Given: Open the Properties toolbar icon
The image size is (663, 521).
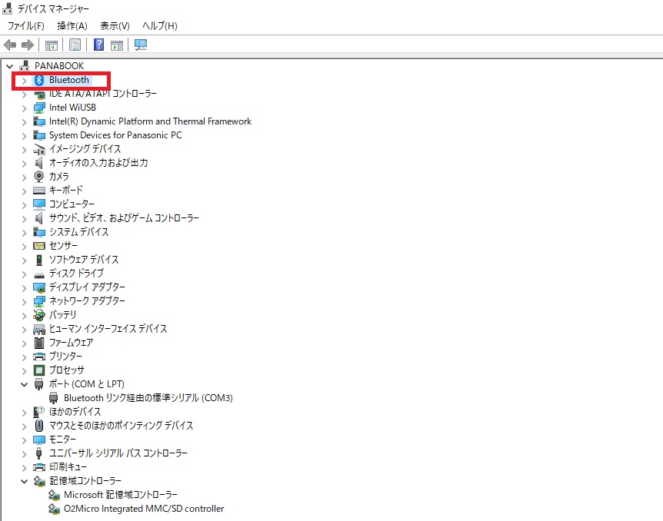Looking at the screenshot, I should [75, 45].
